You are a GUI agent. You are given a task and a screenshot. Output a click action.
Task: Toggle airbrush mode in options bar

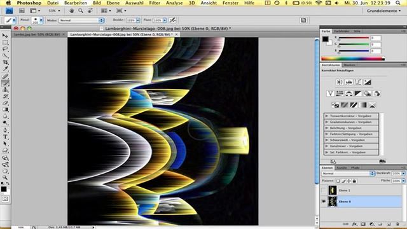[x=172, y=20]
